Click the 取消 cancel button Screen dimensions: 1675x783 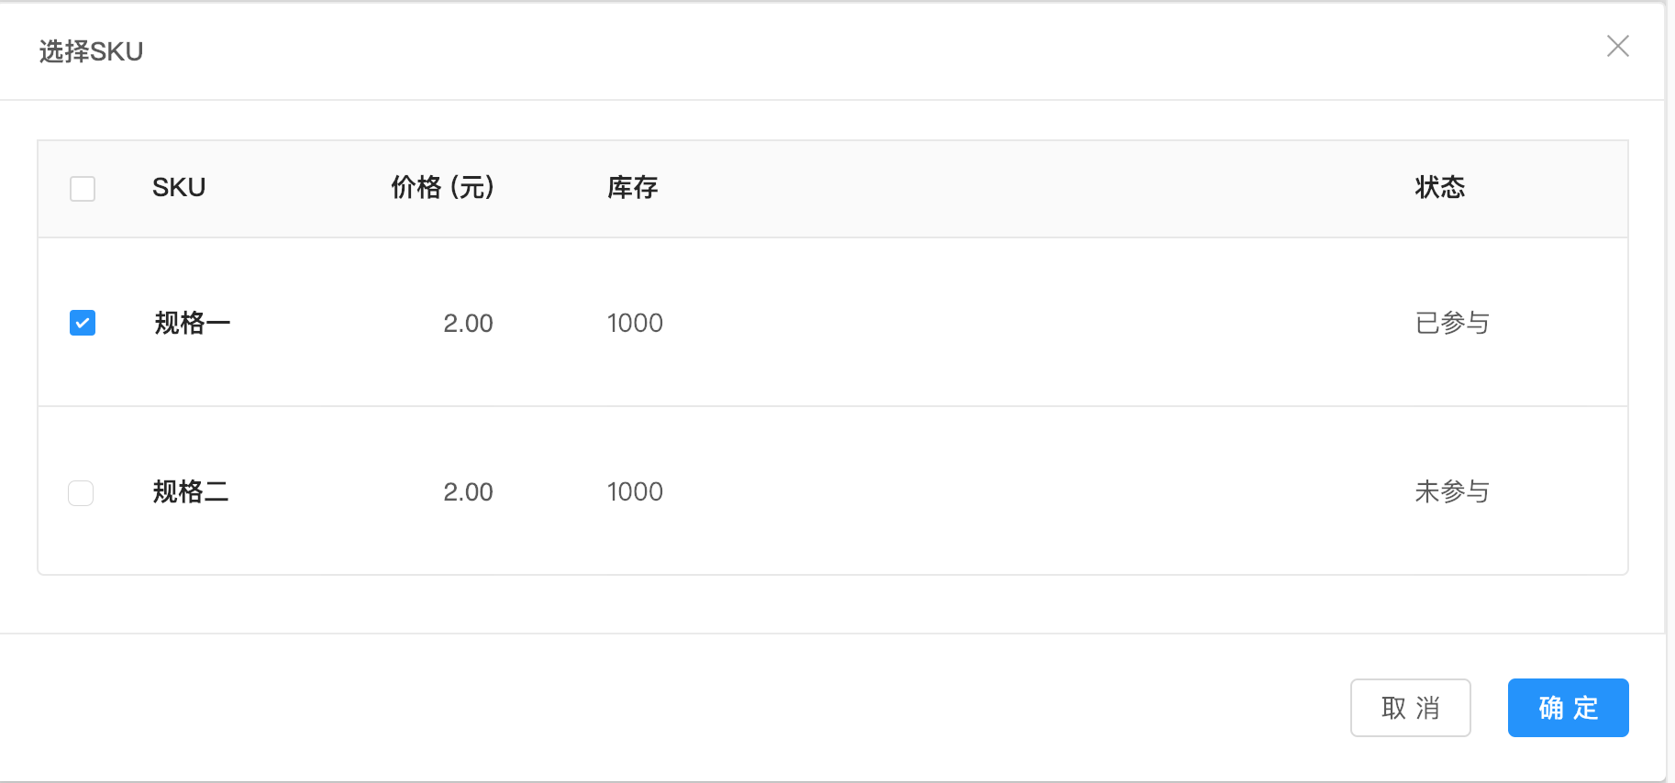(x=1411, y=707)
